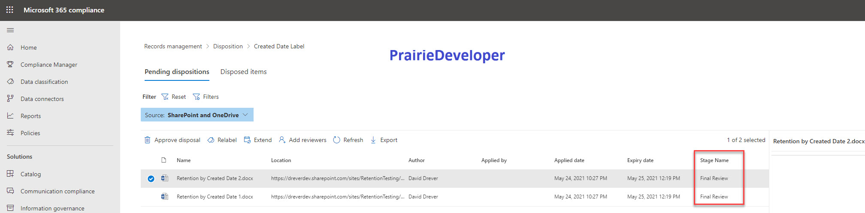
Task: Open Home in the sidebar
Action: [29, 47]
